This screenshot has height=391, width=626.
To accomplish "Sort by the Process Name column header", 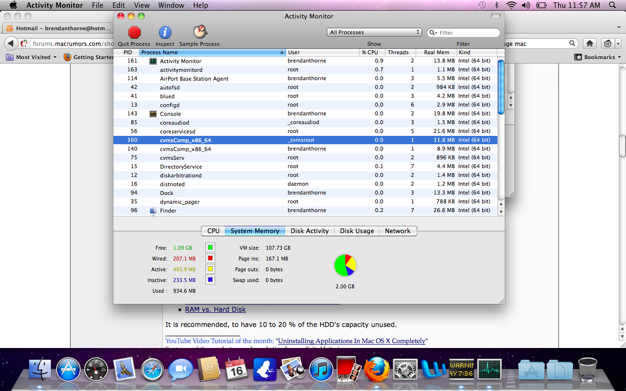I will click(x=212, y=52).
